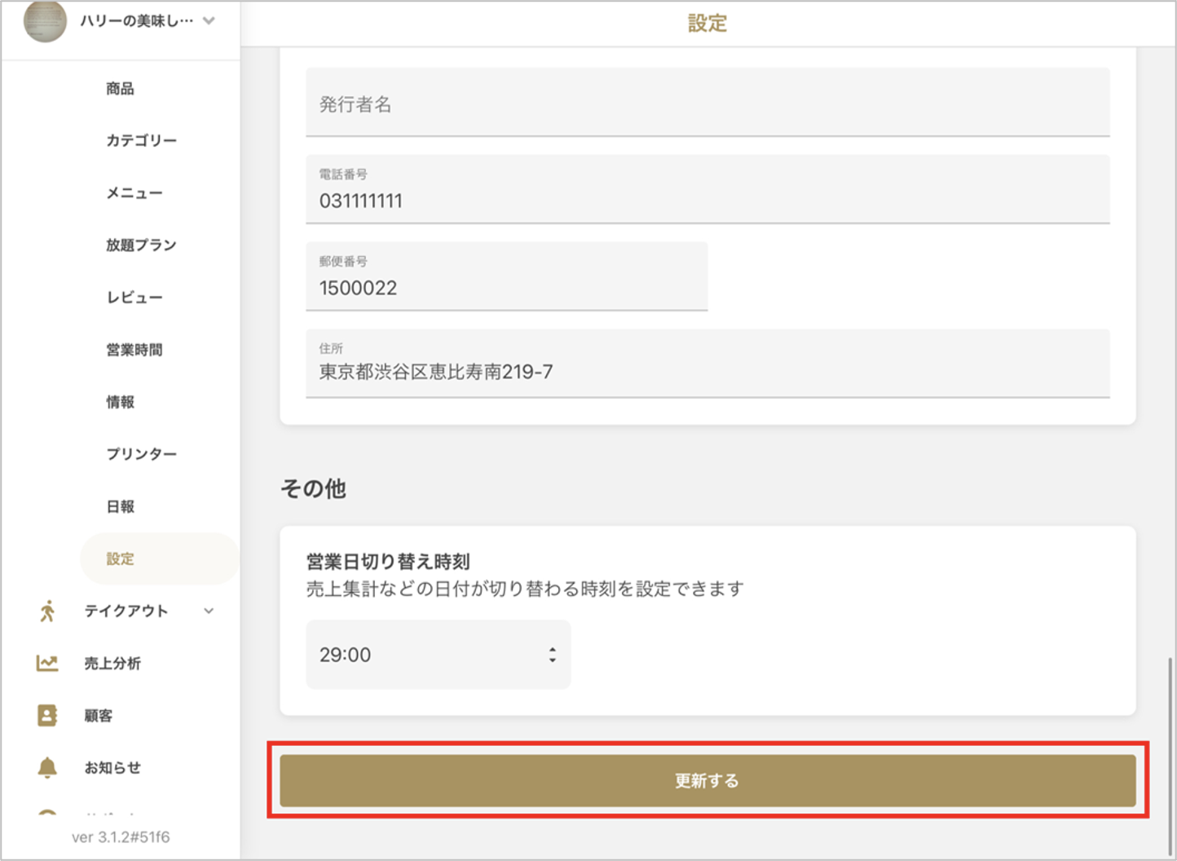Open 売上分析 in the sidebar
Image resolution: width=1177 pixels, height=861 pixels.
[112, 663]
